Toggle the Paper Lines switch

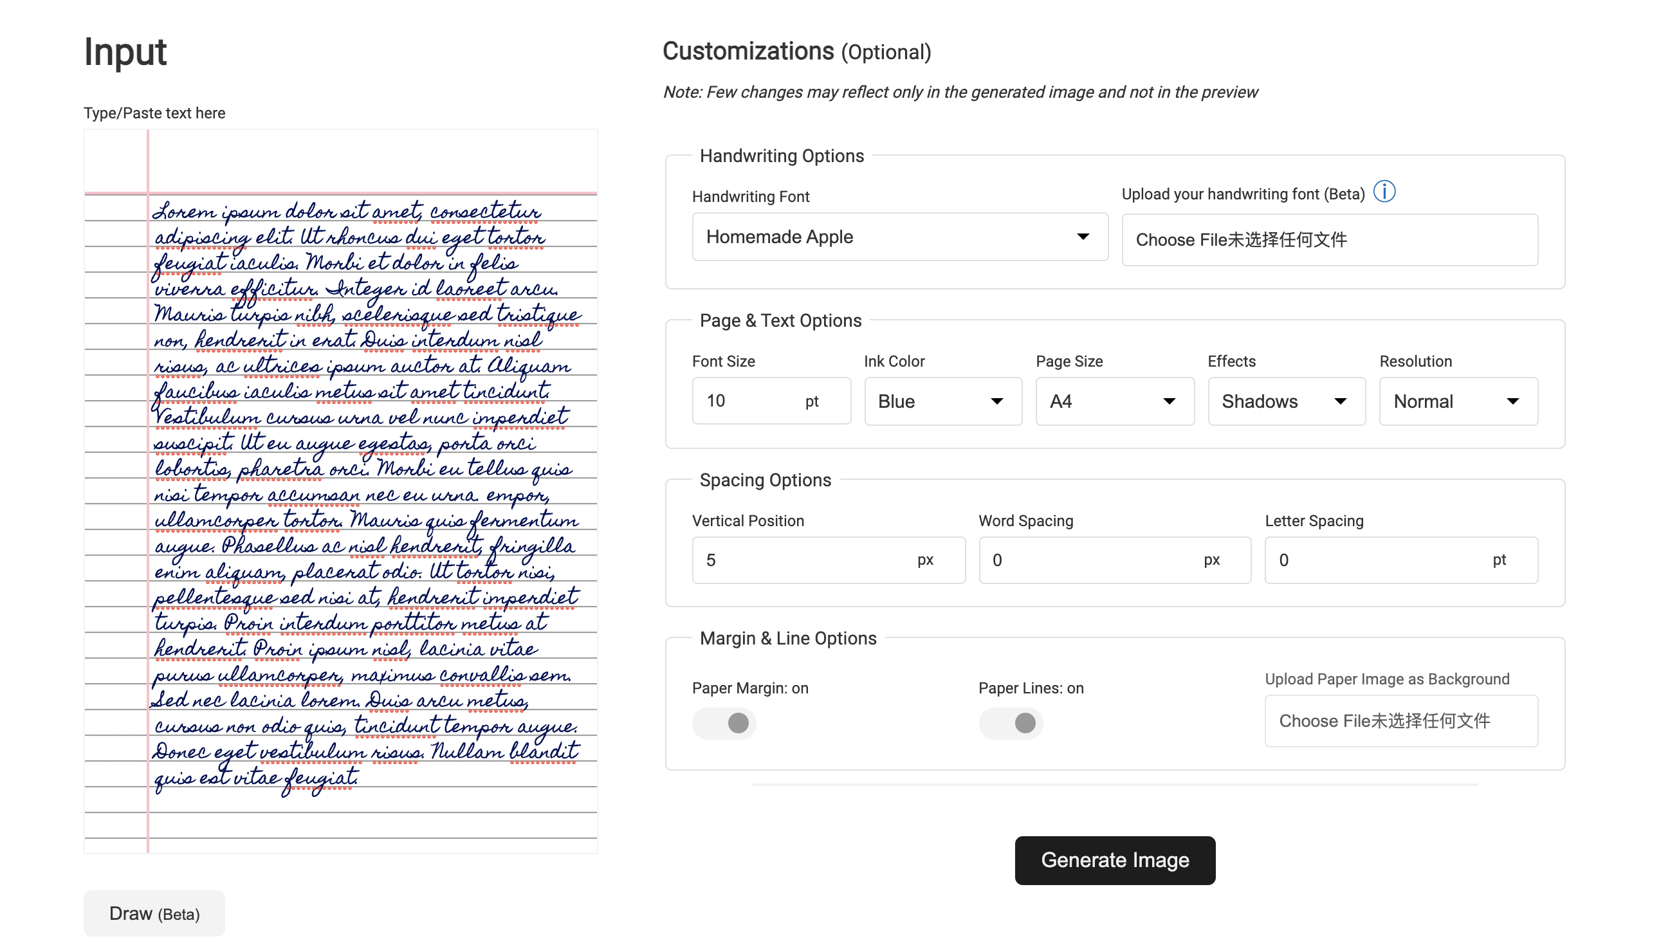1010,723
